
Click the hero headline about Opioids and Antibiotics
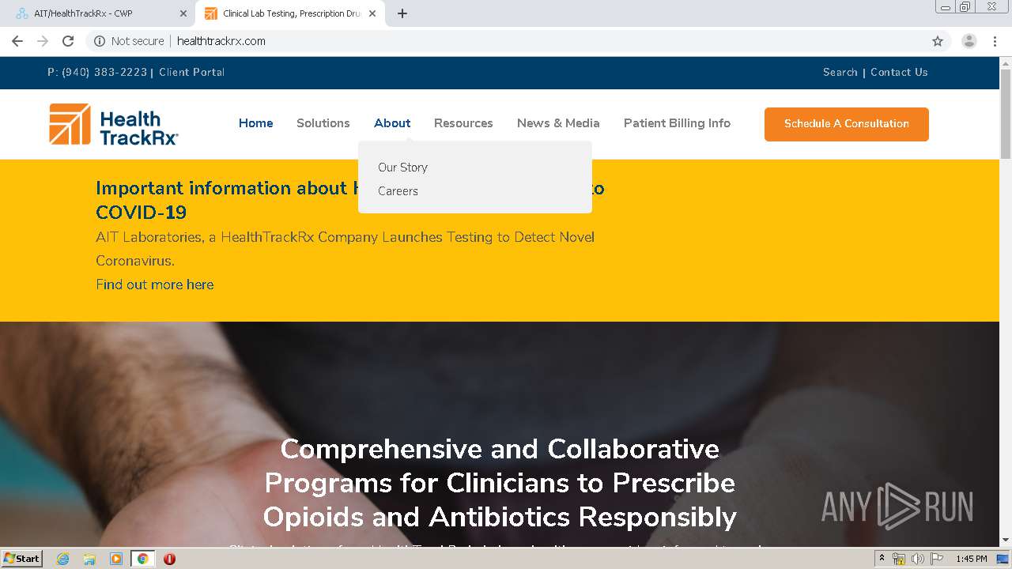click(x=500, y=483)
